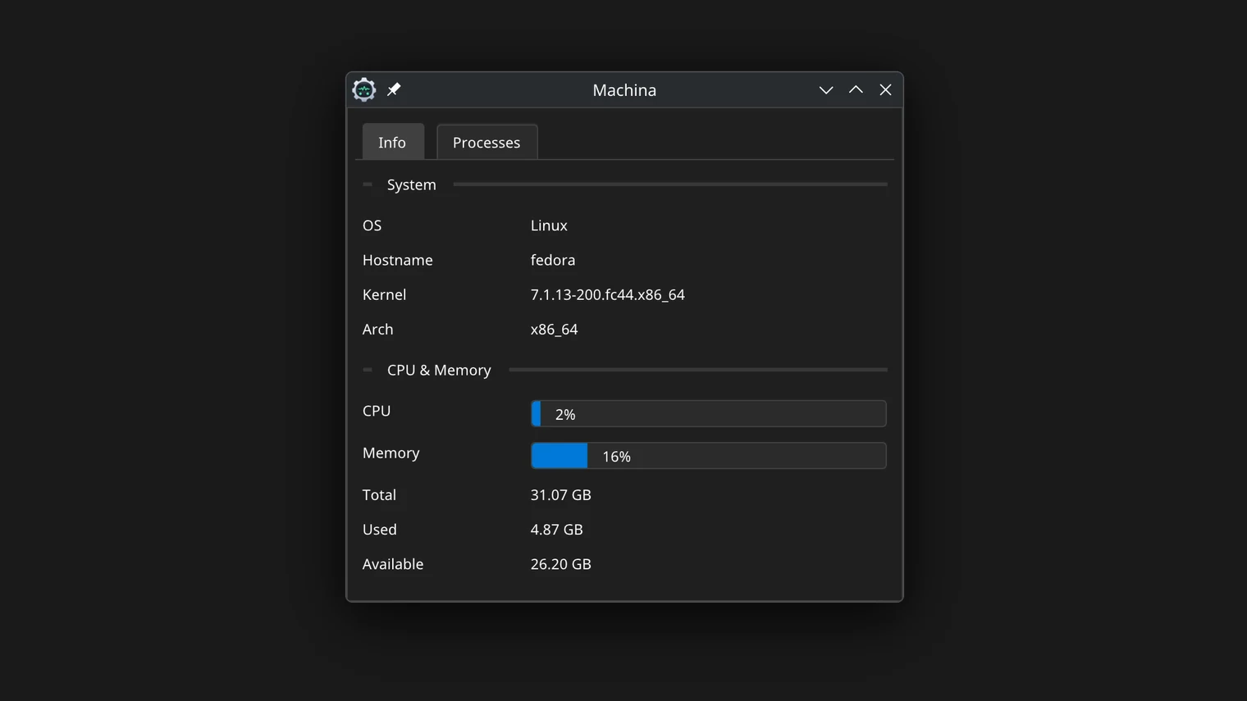Click the OS label
The width and height of the screenshot is (1247, 701).
coord(372,225)
